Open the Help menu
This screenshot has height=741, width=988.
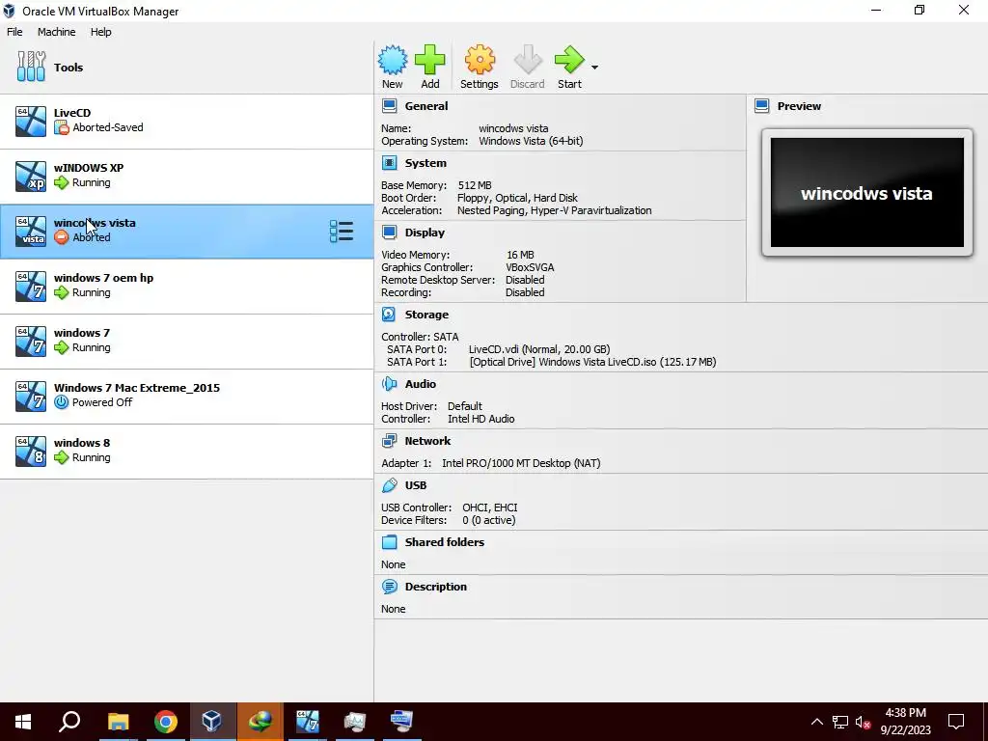100,32
